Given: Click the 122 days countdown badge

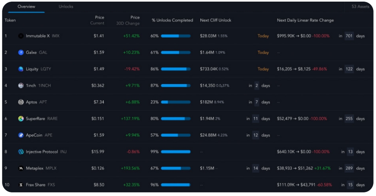Looking at the screenshot, I should pos(349,69).
